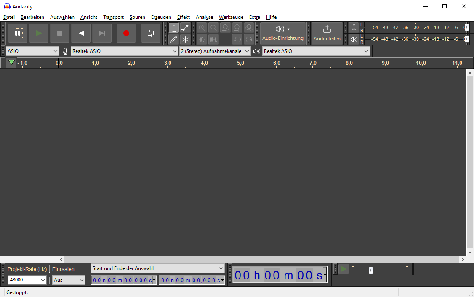The height and width of the screenshot is (297, 474).
Task: Open the Projekt-Rate 48000 dropdown
Action: (x=27, y=280)
